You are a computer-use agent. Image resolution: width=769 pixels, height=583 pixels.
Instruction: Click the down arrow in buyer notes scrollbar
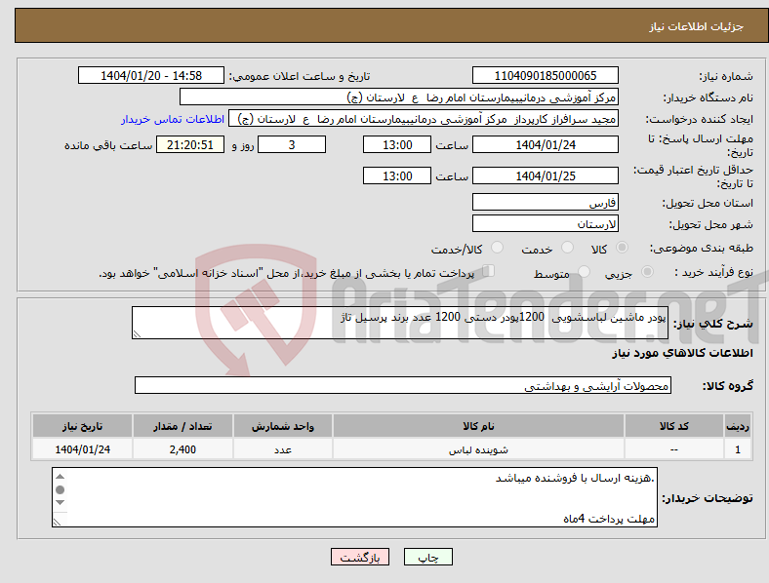click(60, 503)
